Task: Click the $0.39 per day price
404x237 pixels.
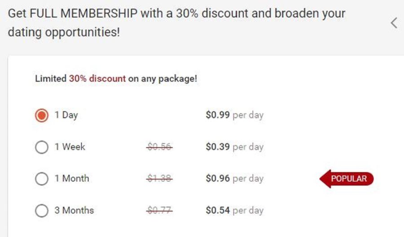Action: point(235,147)
